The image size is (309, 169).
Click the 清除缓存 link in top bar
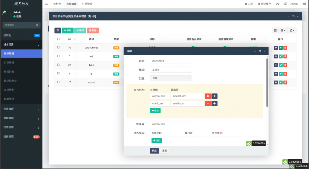tap(264, 4)
